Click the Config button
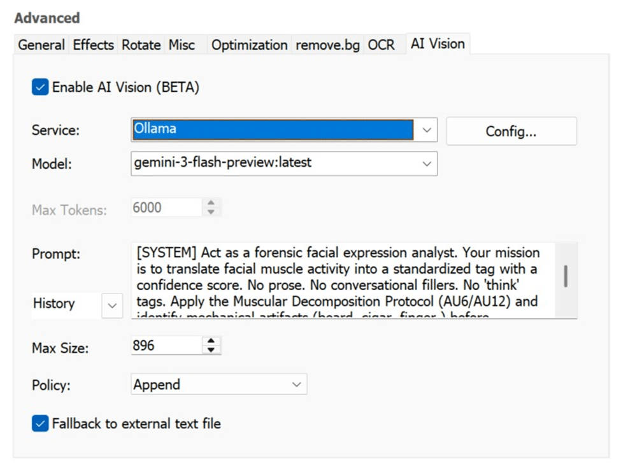Image resolution: width=621 pixels, height=476 pixels. coord(511,131)
